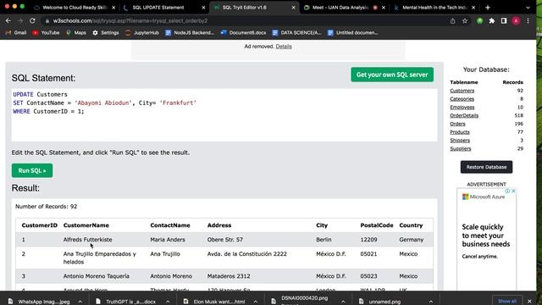Expand WhatsApp Image download options chevron

click(80, 302)
